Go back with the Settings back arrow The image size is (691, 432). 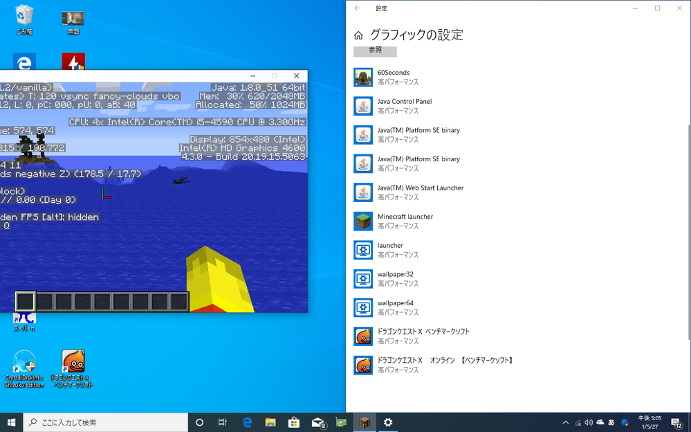point(358,8)
